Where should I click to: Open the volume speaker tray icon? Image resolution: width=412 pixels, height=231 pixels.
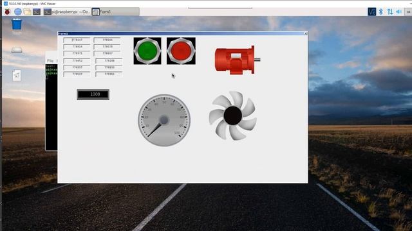(x=399, y=12)
